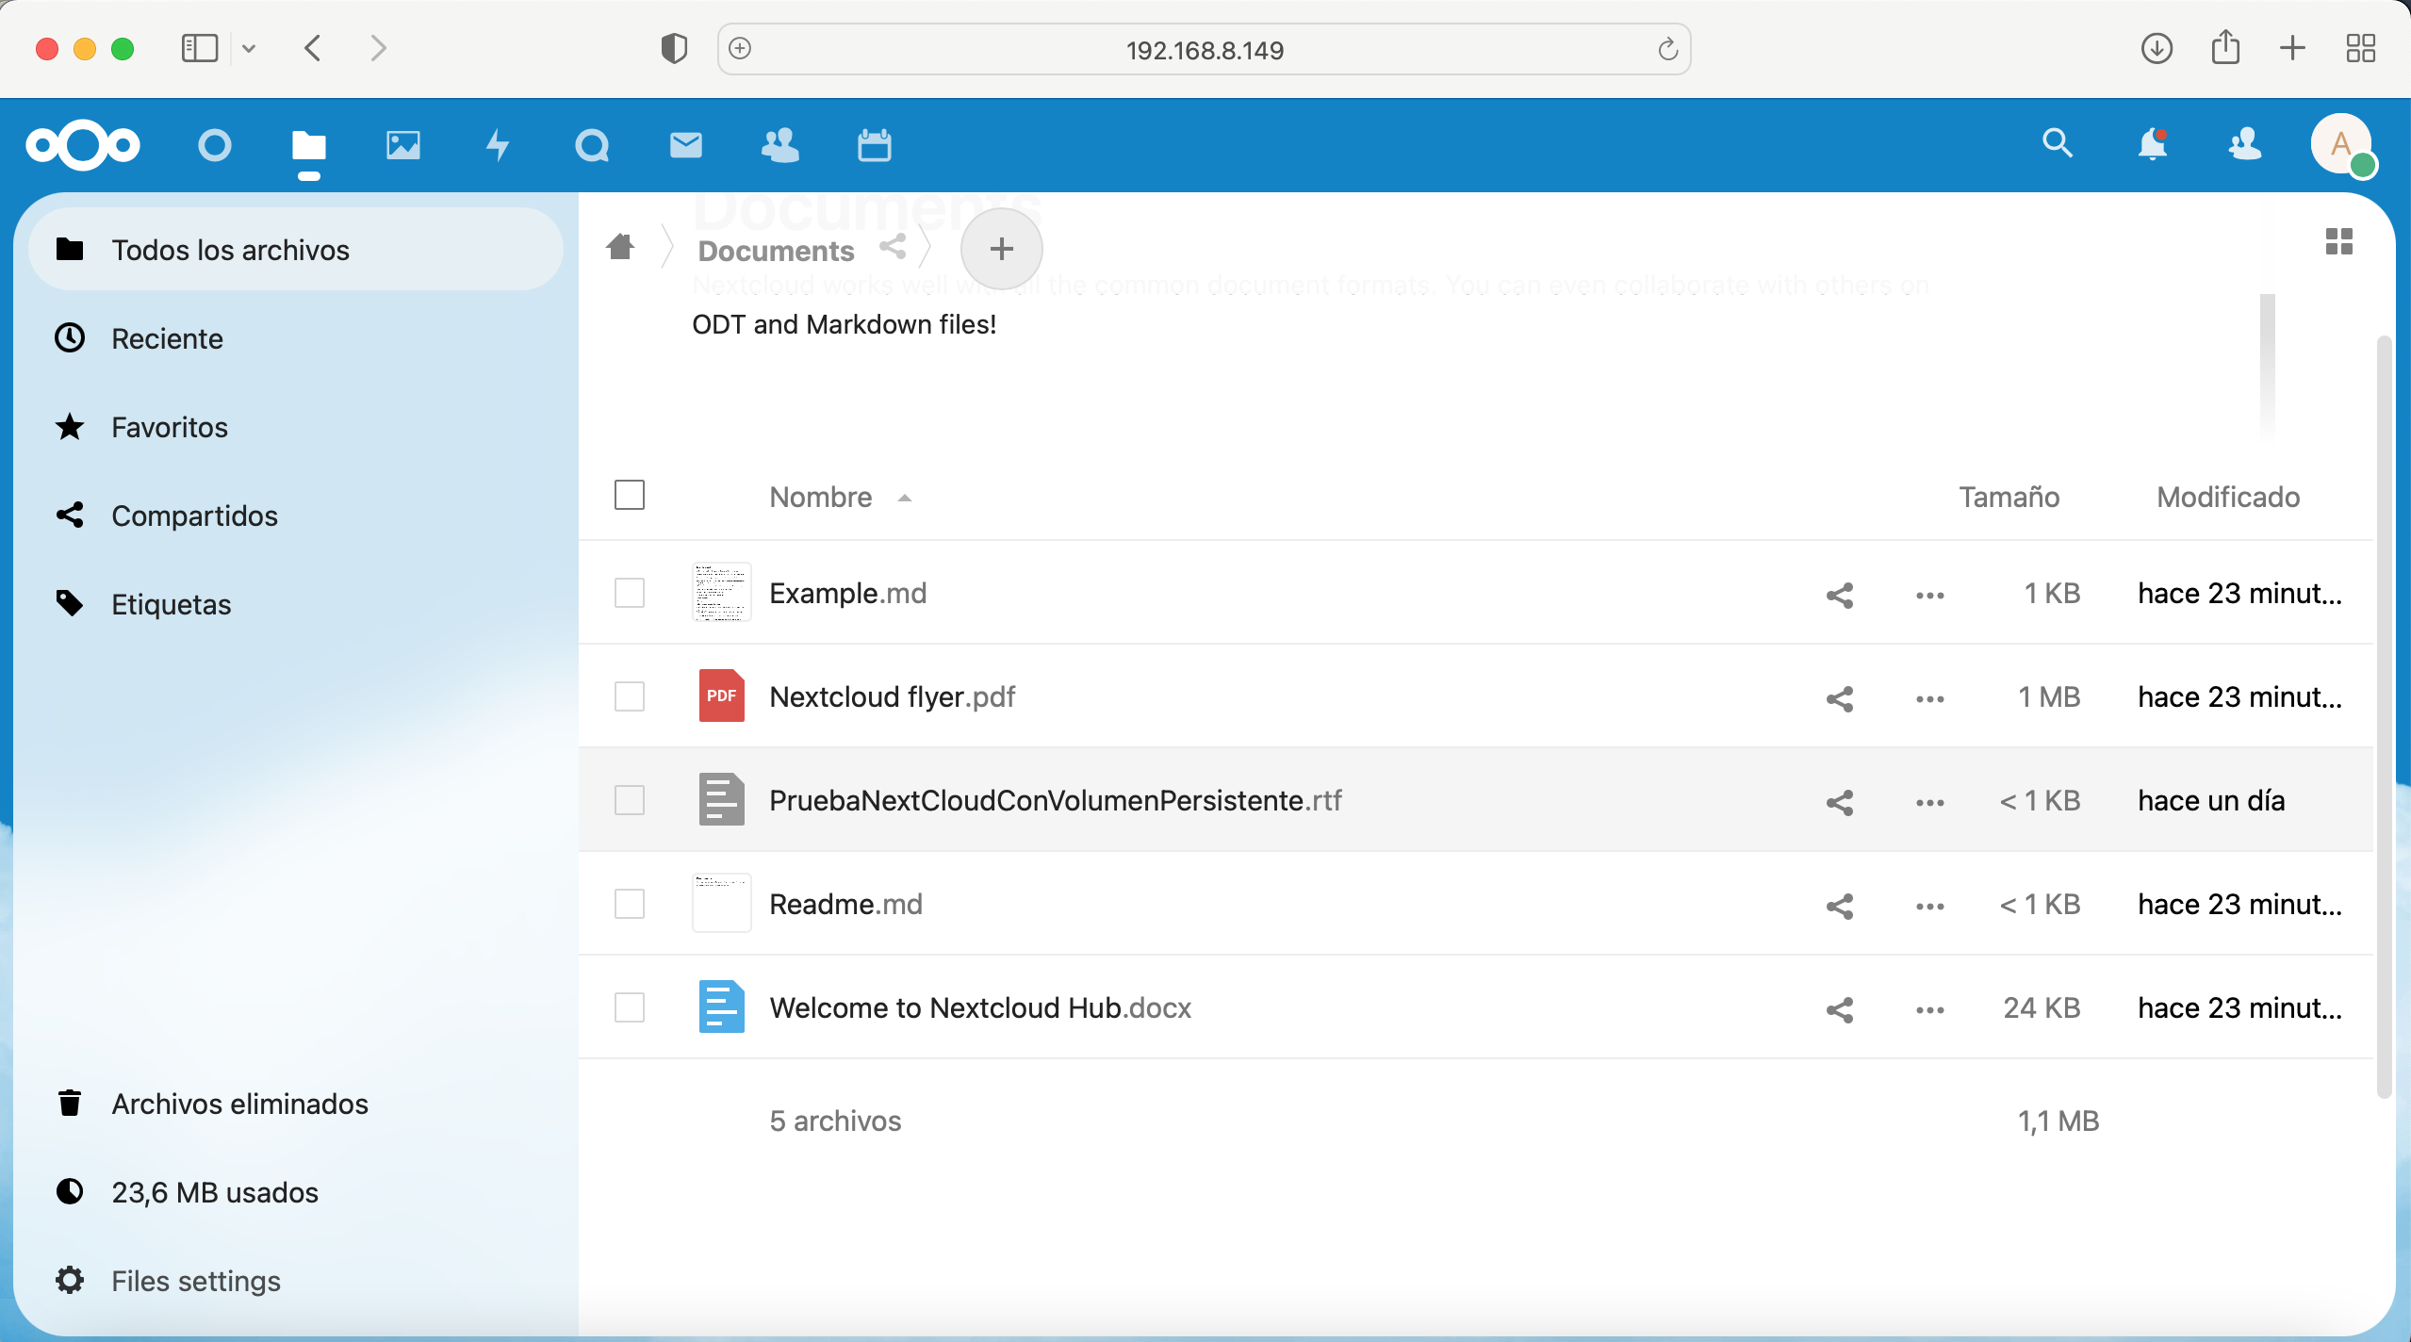This screenshot has width=2411, height=1342.
Task: Open the Talk chat icon
Action: (x=592, y=146)
